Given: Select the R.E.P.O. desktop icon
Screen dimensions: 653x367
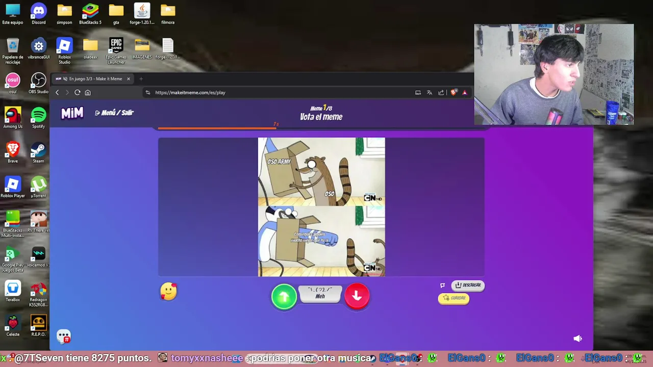Looking at the screenshot, I should tap(39, 326).
